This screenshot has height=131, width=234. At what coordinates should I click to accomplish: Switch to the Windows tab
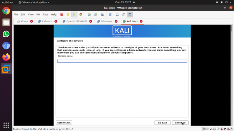[105, 21]
